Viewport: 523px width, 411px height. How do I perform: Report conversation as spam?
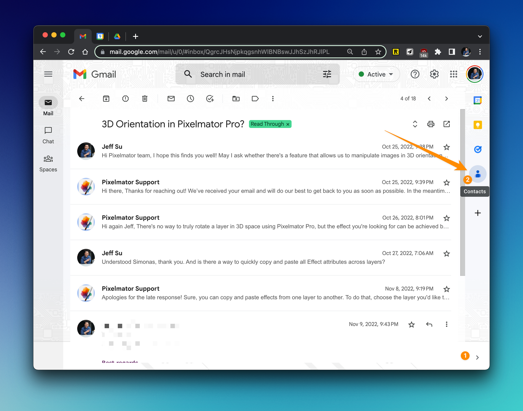(126, 98)
